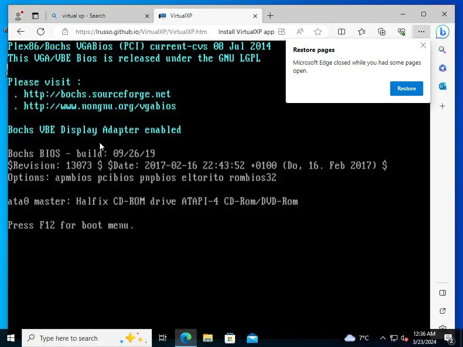The image size is (463, 347).
Task: Add this page to favorites star
Action: pyautogui.click(x=318, y=32)
